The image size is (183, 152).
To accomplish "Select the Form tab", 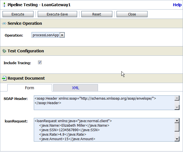I will click(30, 88).
